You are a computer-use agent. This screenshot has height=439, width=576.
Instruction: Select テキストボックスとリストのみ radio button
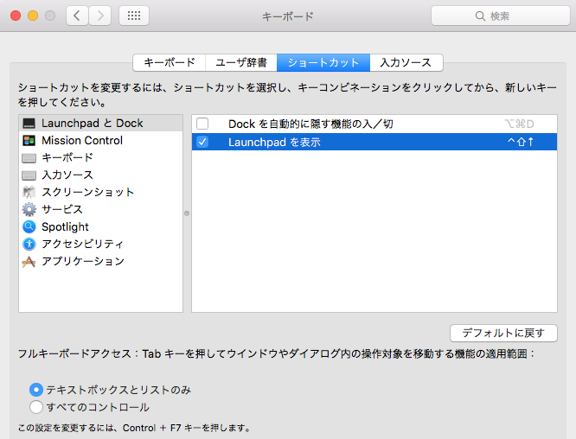36,390
